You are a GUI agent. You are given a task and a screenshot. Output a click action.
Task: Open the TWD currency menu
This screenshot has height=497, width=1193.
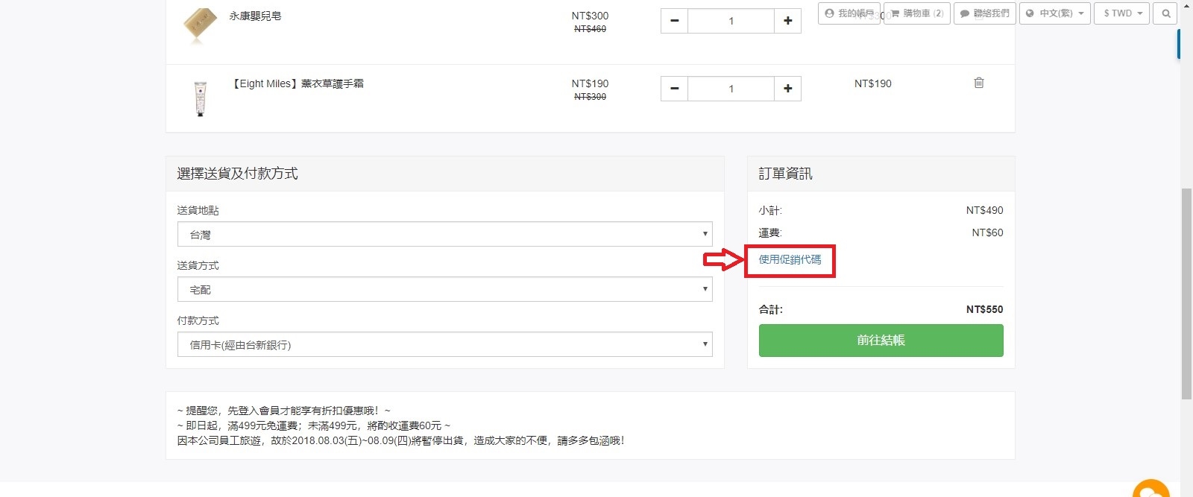[1121, 13]
